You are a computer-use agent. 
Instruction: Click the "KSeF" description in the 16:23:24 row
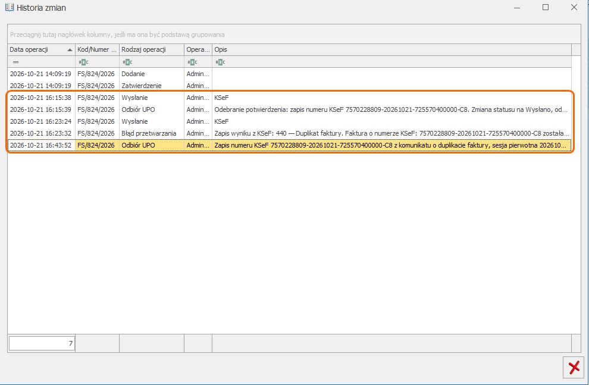coord(392,121)
